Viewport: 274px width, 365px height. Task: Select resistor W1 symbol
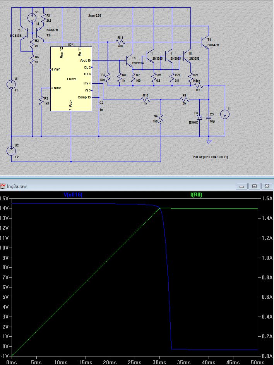click(154, 78)
